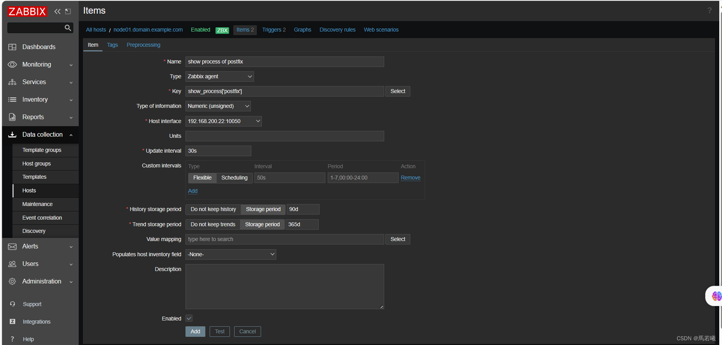Image resolution: width=722 pixels, height=345 pixels.
Task: Open Host groups menu entry
Action: click(x=46, y=164)
